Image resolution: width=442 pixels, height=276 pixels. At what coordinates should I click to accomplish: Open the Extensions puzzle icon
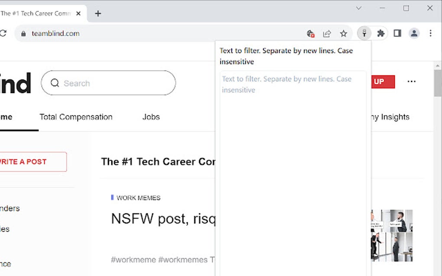tap(381, 33)
